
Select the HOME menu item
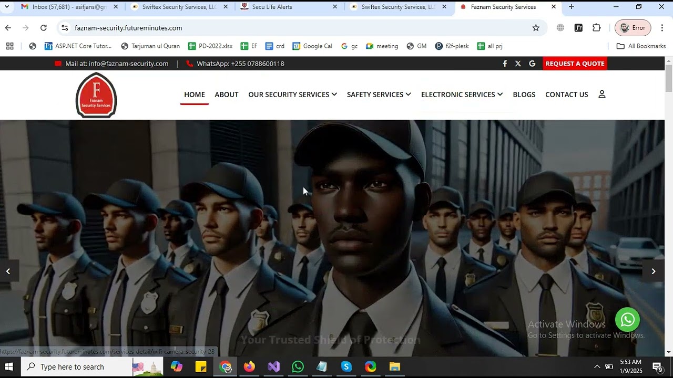click(195, 94)
